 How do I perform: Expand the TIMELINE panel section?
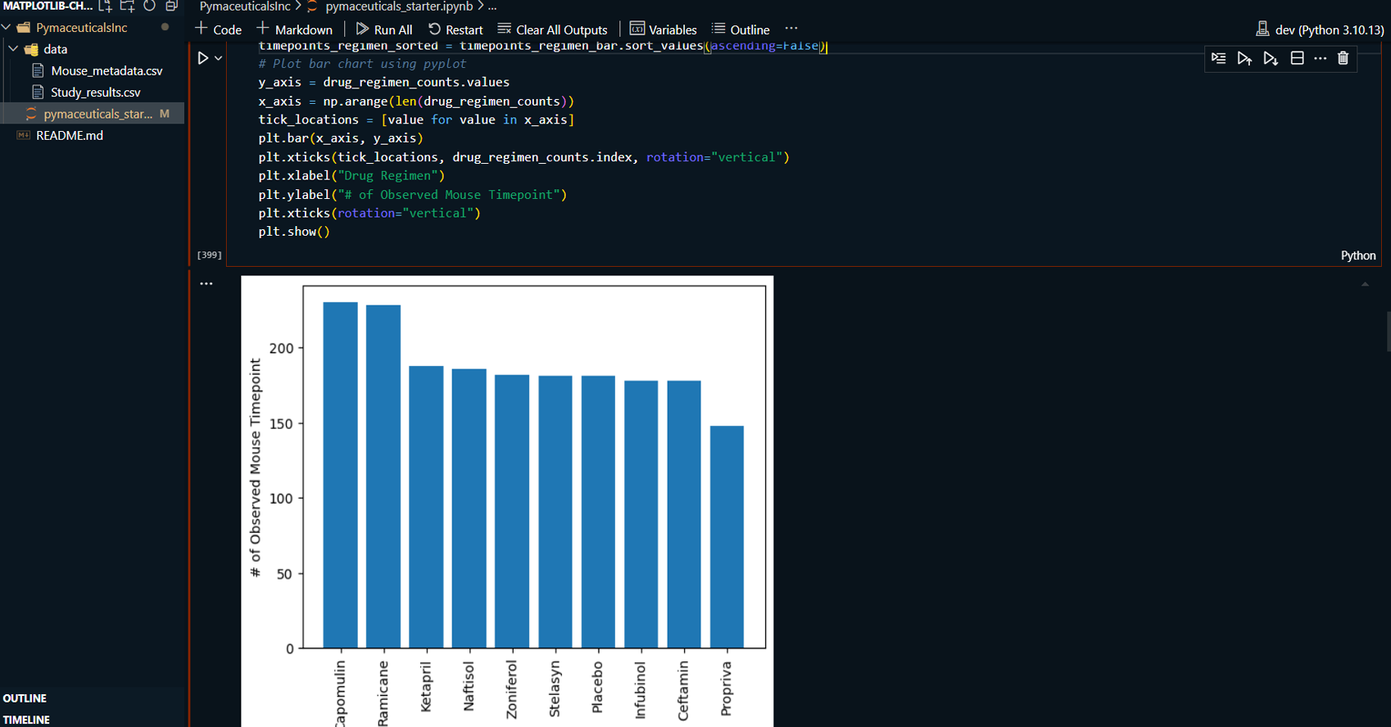click(27, 720)
